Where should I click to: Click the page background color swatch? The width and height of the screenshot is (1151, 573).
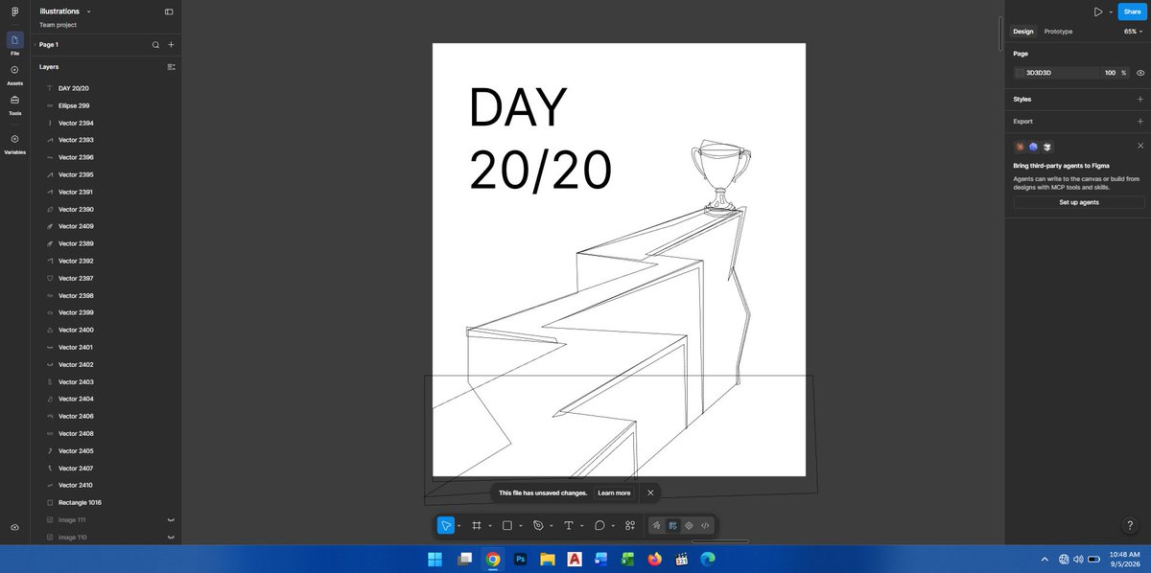(x=1021, y=73)
